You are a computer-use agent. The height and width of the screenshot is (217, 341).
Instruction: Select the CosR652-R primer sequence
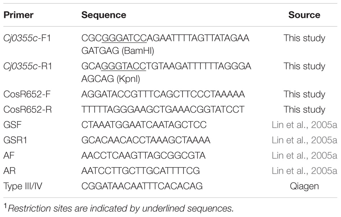click(163, 109)
